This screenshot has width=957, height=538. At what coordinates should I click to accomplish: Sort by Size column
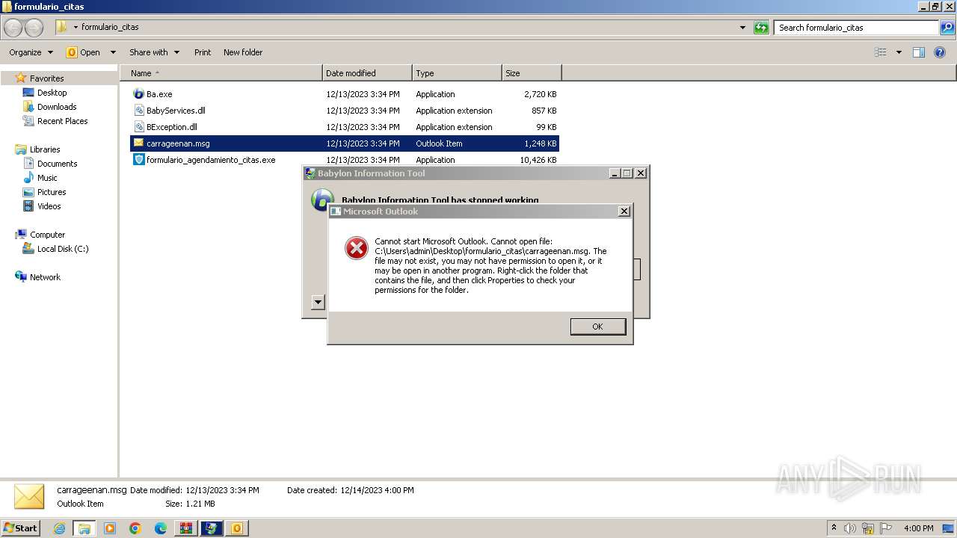tap(532, 73)
